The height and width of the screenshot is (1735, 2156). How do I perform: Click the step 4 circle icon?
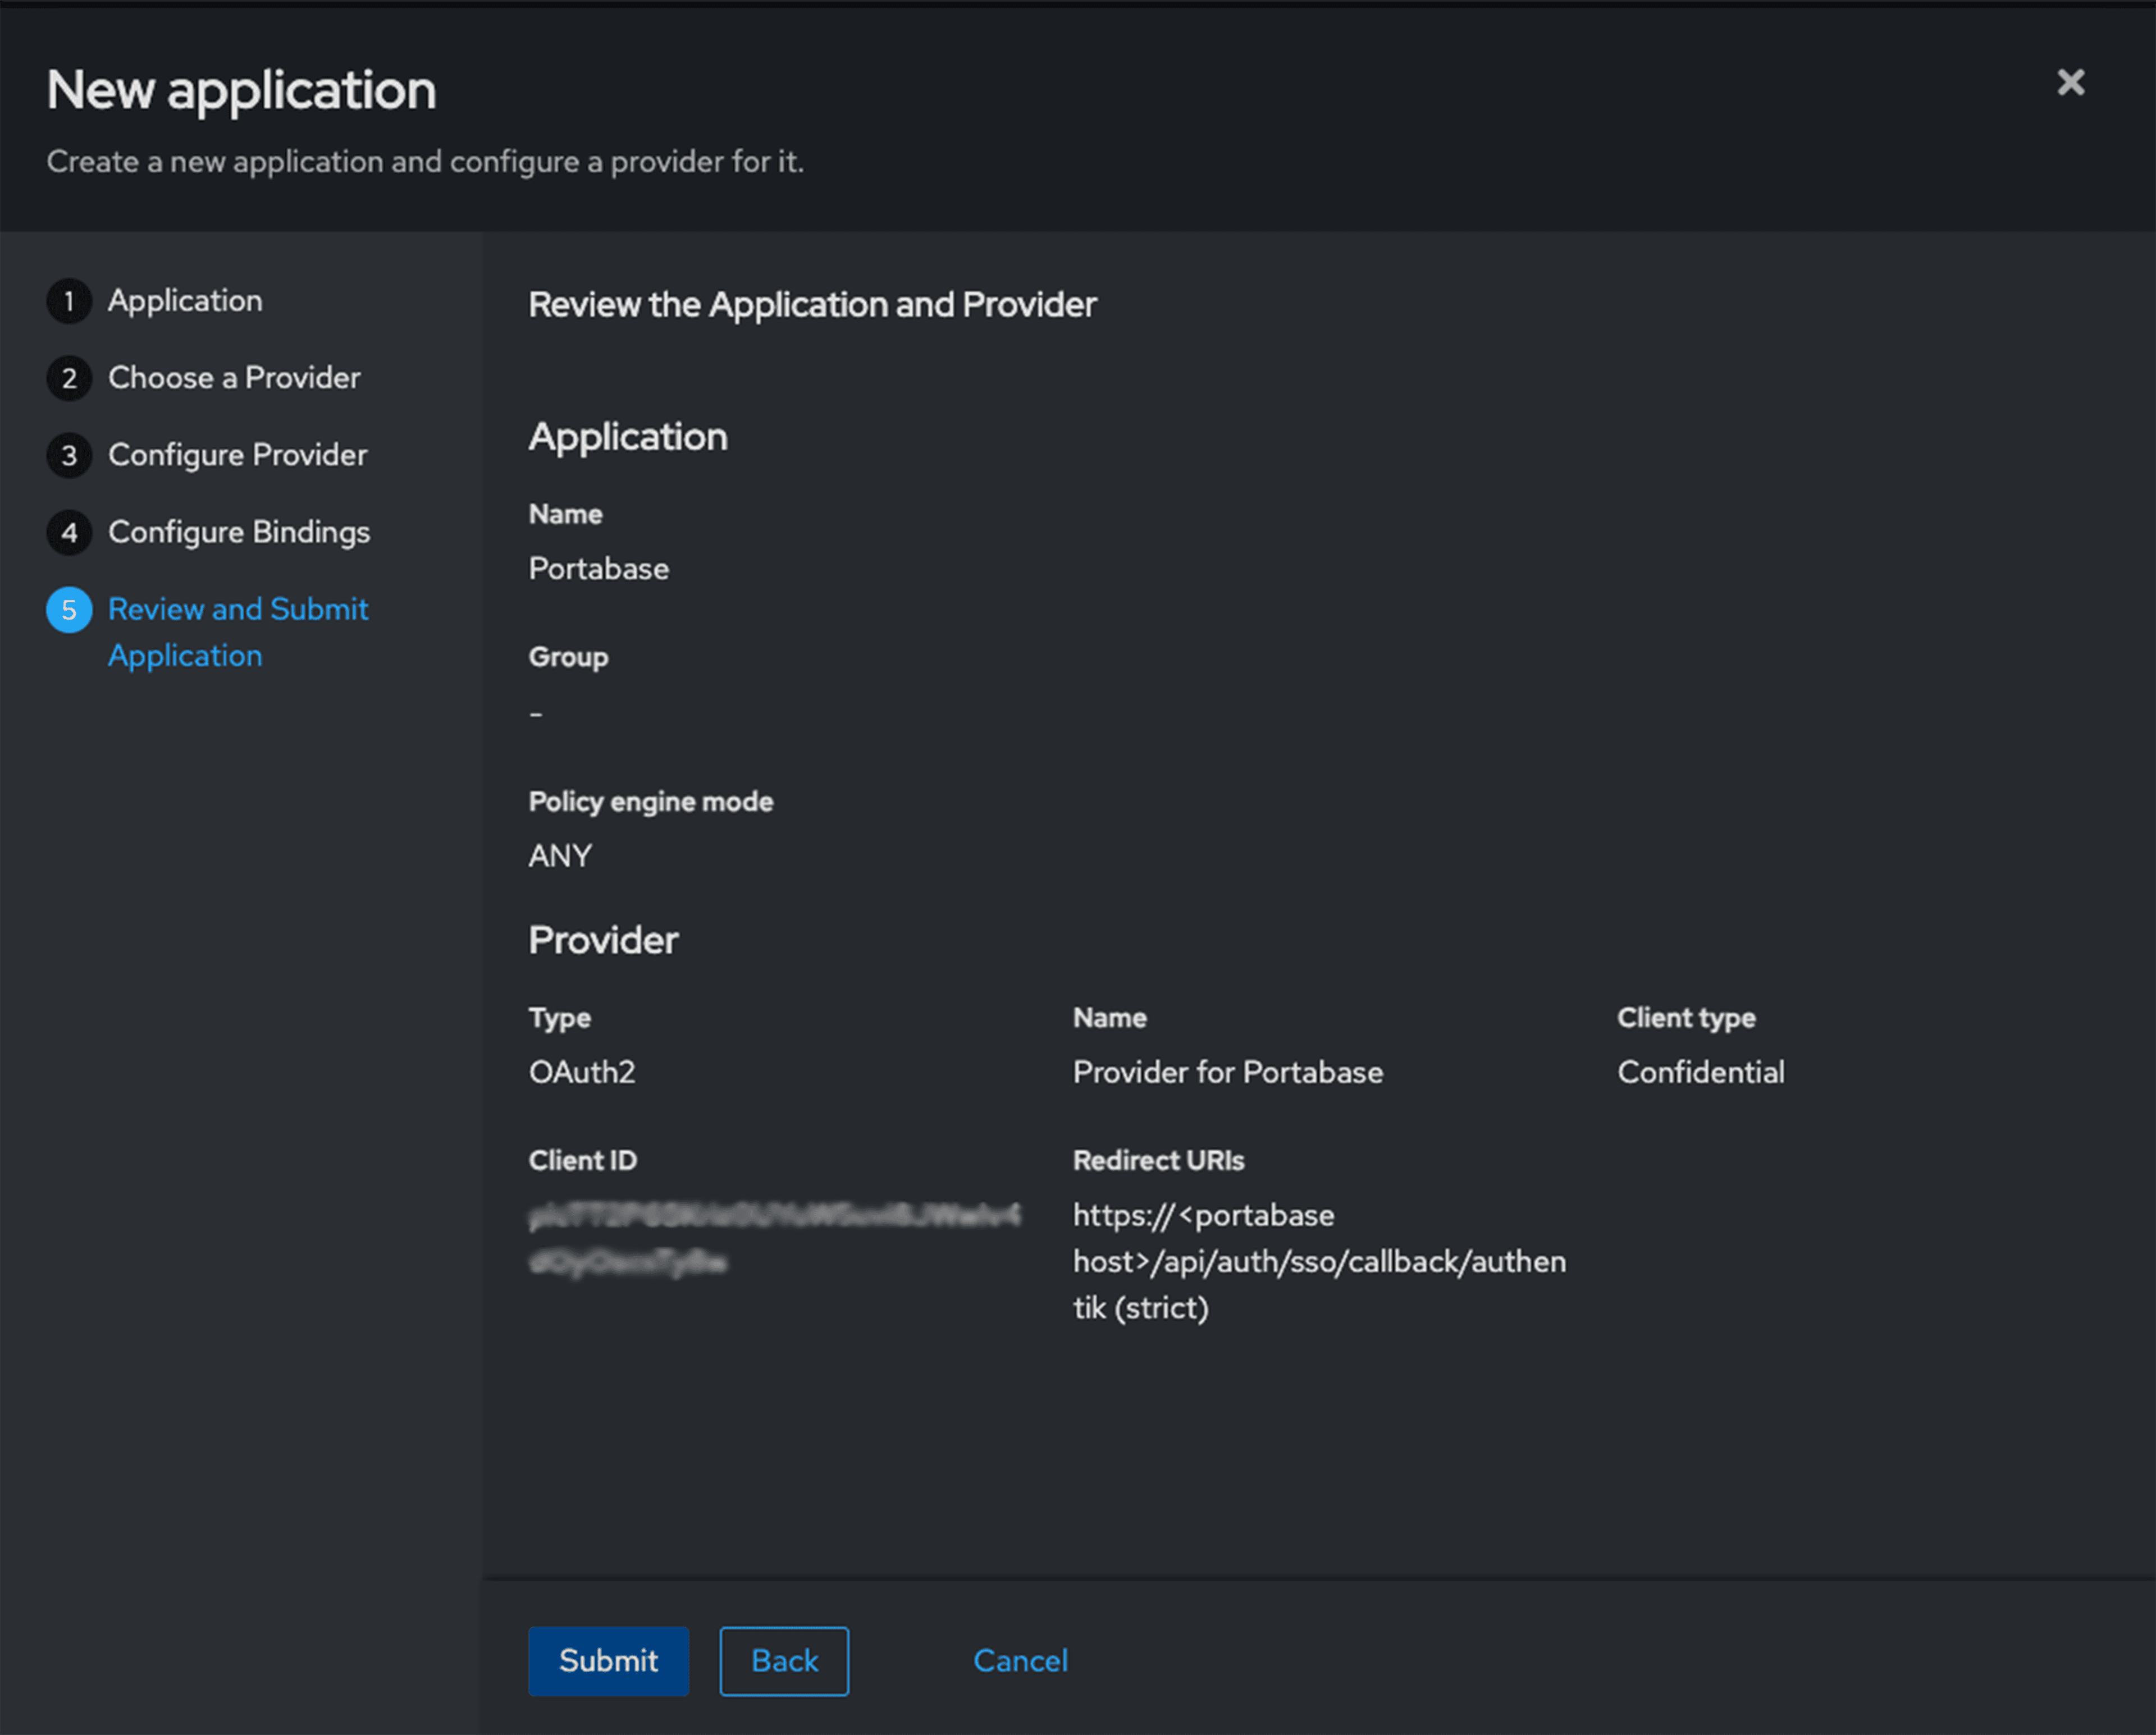click(x=69, y=532)
